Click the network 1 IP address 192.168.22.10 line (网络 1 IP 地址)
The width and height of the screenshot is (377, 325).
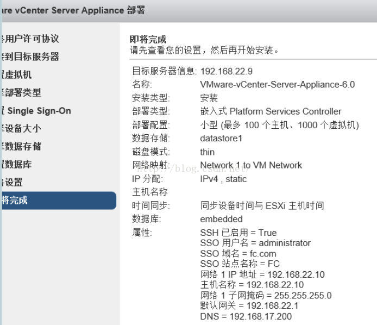[x=262, y=274]
